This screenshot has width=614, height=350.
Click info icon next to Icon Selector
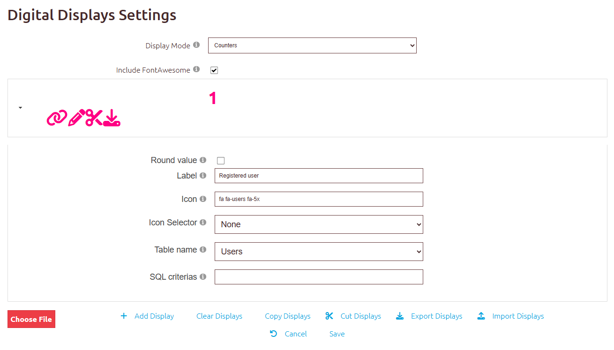click(203, 222)
